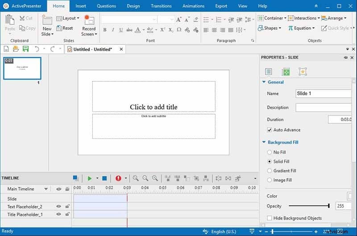
Task: Click the Undo arrow icon
Action: click(37, 49)
